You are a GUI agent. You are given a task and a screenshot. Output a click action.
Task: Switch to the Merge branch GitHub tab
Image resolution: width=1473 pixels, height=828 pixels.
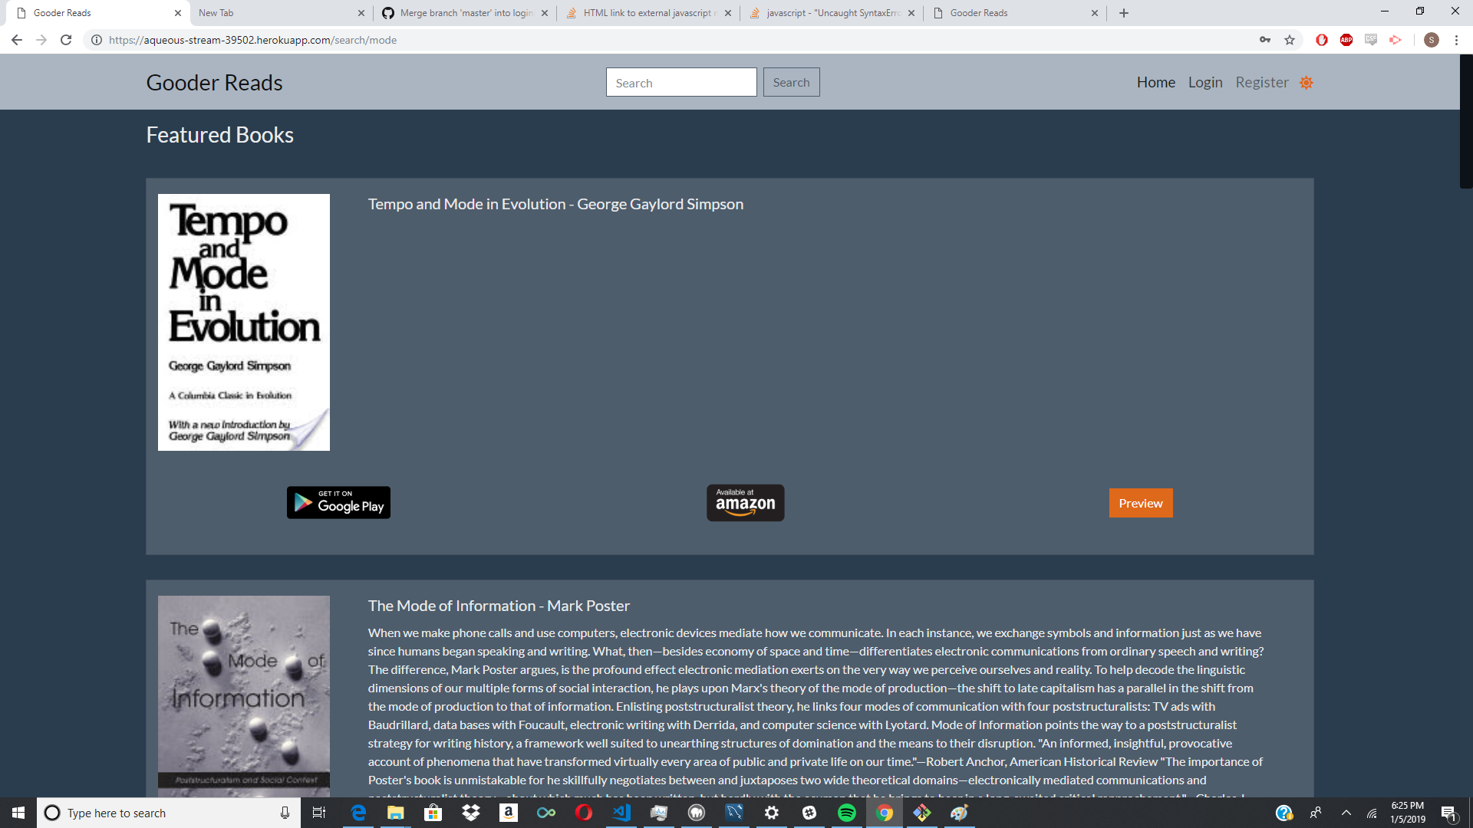465,13
